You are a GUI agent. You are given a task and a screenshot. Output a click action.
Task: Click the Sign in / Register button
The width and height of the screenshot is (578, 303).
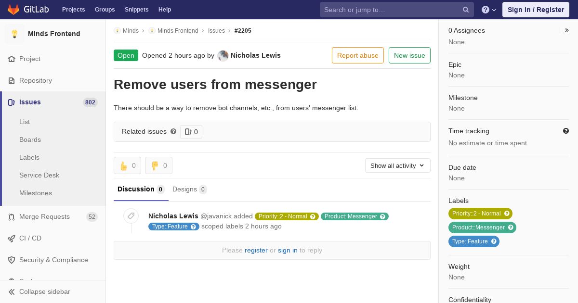pyautogui.click(x=536, y=10)
